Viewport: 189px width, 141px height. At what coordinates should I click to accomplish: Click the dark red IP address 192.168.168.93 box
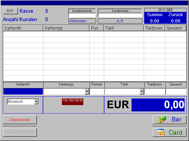[73, 102]
